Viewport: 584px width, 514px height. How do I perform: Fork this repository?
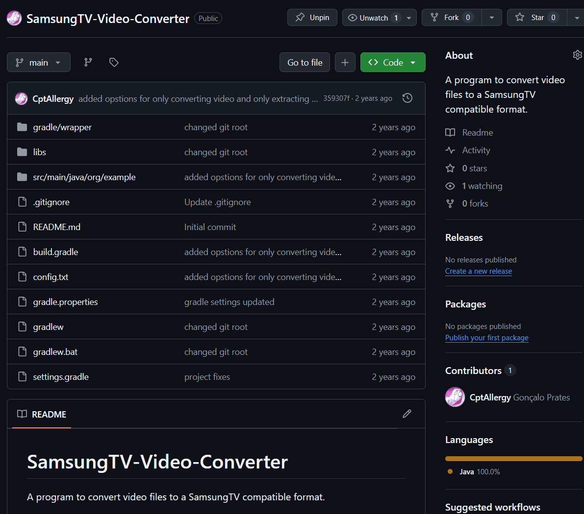(452, 18)
